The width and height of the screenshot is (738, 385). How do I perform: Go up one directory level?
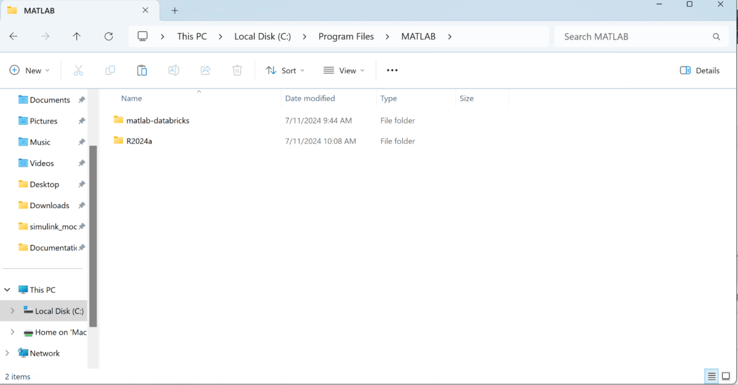(x=77, y=37)
